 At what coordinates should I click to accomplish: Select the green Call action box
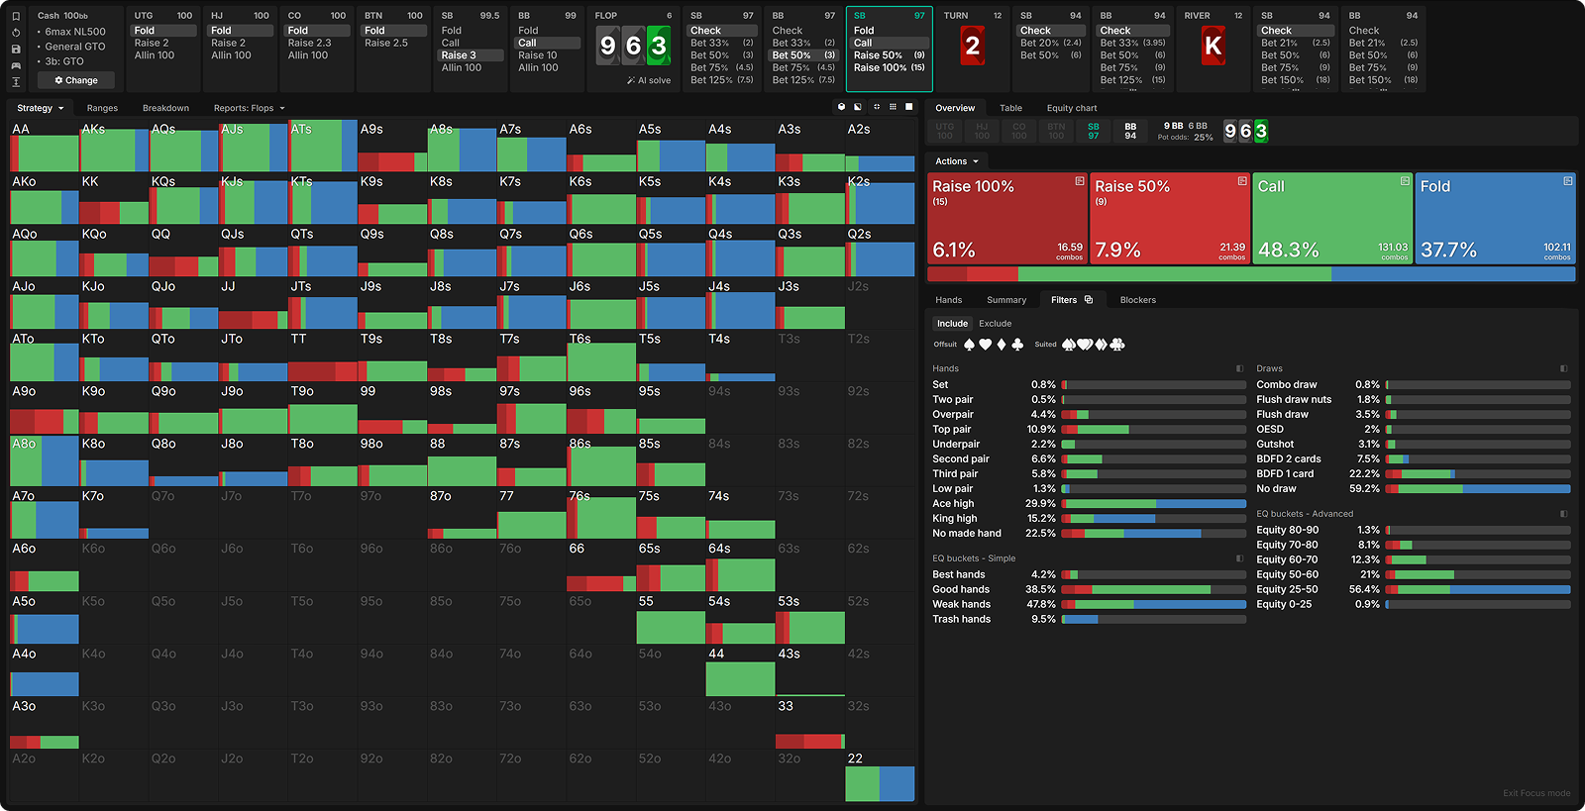[1332, 219]
